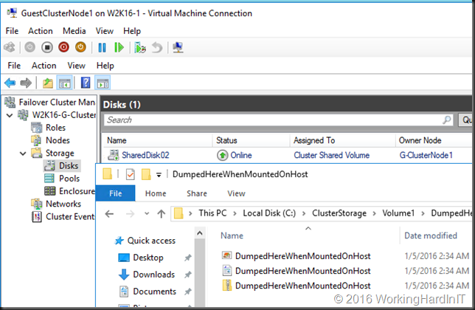475x310 pixels.
Task: Open Explorer Recent locations dropdown
Action: click(147, 213)
